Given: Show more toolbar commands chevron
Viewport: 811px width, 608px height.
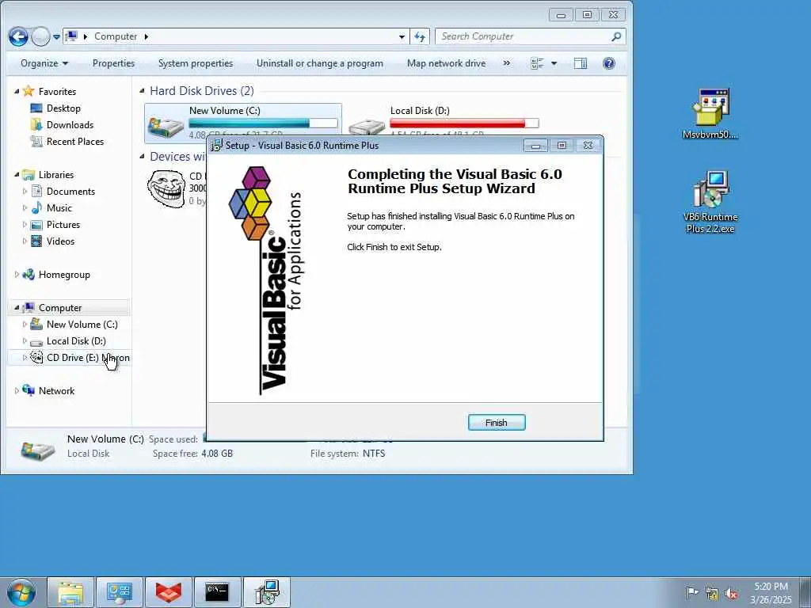Looking at the screenshot, I should [x=506, y=63].
